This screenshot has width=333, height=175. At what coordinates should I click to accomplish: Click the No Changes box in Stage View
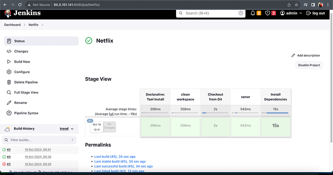[x=109, y=127]
